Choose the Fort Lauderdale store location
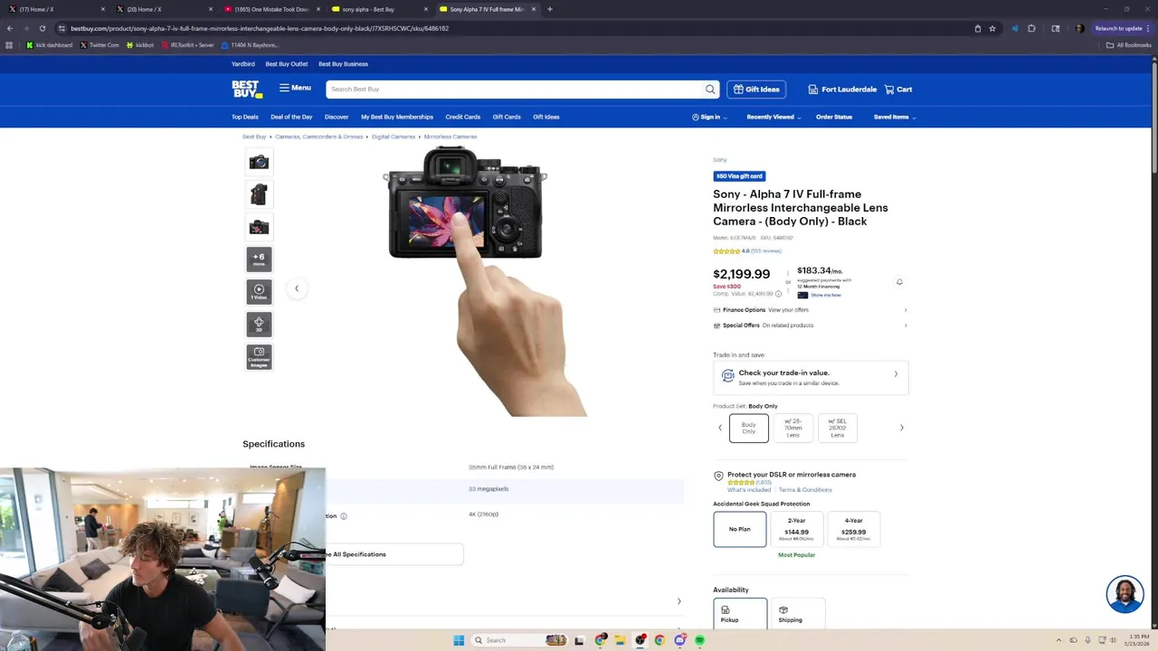Screen dimensions: 1158x651 click(x=842, y=90)
